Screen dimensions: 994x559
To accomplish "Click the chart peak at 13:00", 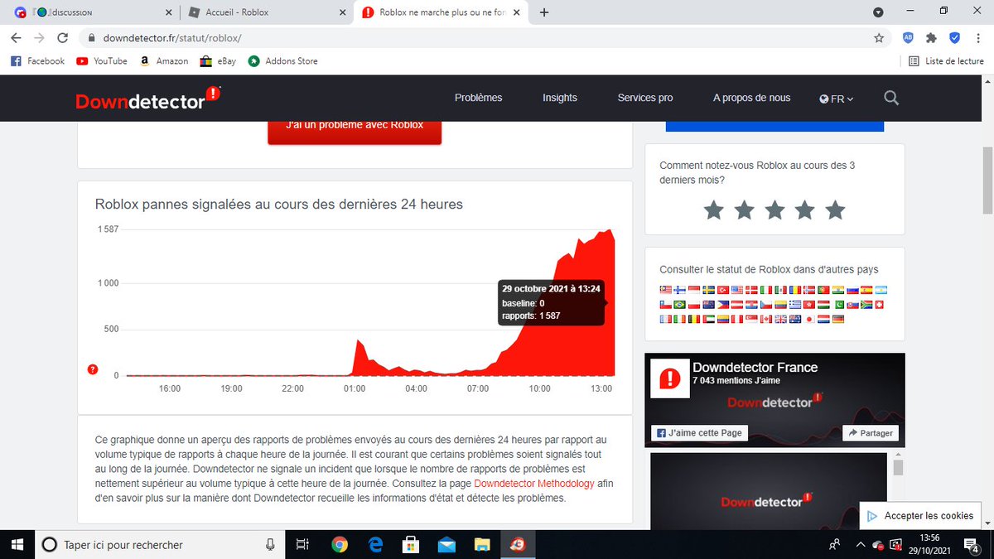I will [610, 232].
